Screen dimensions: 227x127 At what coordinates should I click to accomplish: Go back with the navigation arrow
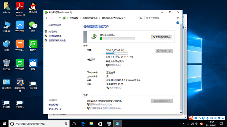(x=47, y=18)
